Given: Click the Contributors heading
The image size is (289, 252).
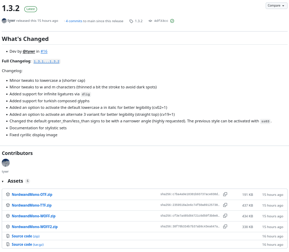Looking at the screenshot, I should click(17, 153).
